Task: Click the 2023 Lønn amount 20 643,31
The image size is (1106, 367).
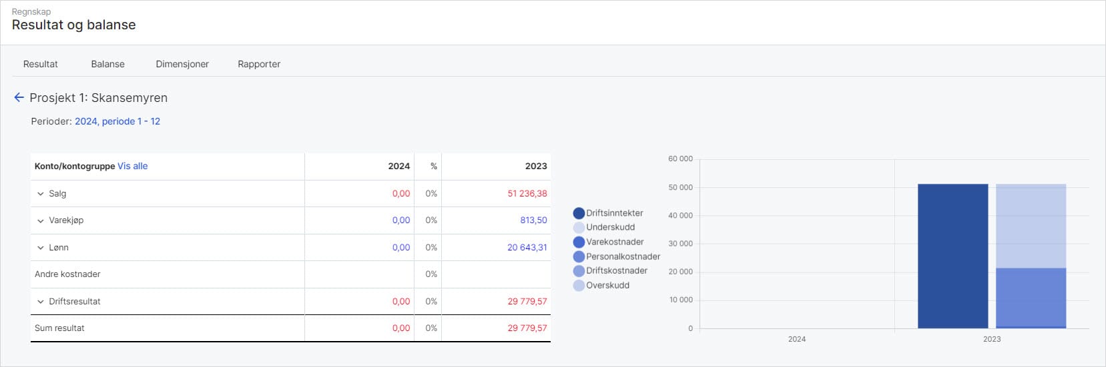Action: click(x=527, y=248)
